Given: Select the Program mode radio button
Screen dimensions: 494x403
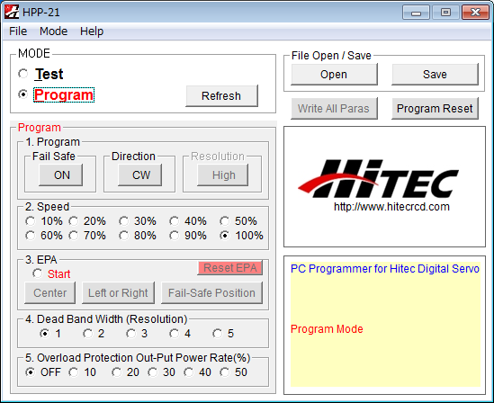Looking at the screenshot, I should [x=23, y=94].
